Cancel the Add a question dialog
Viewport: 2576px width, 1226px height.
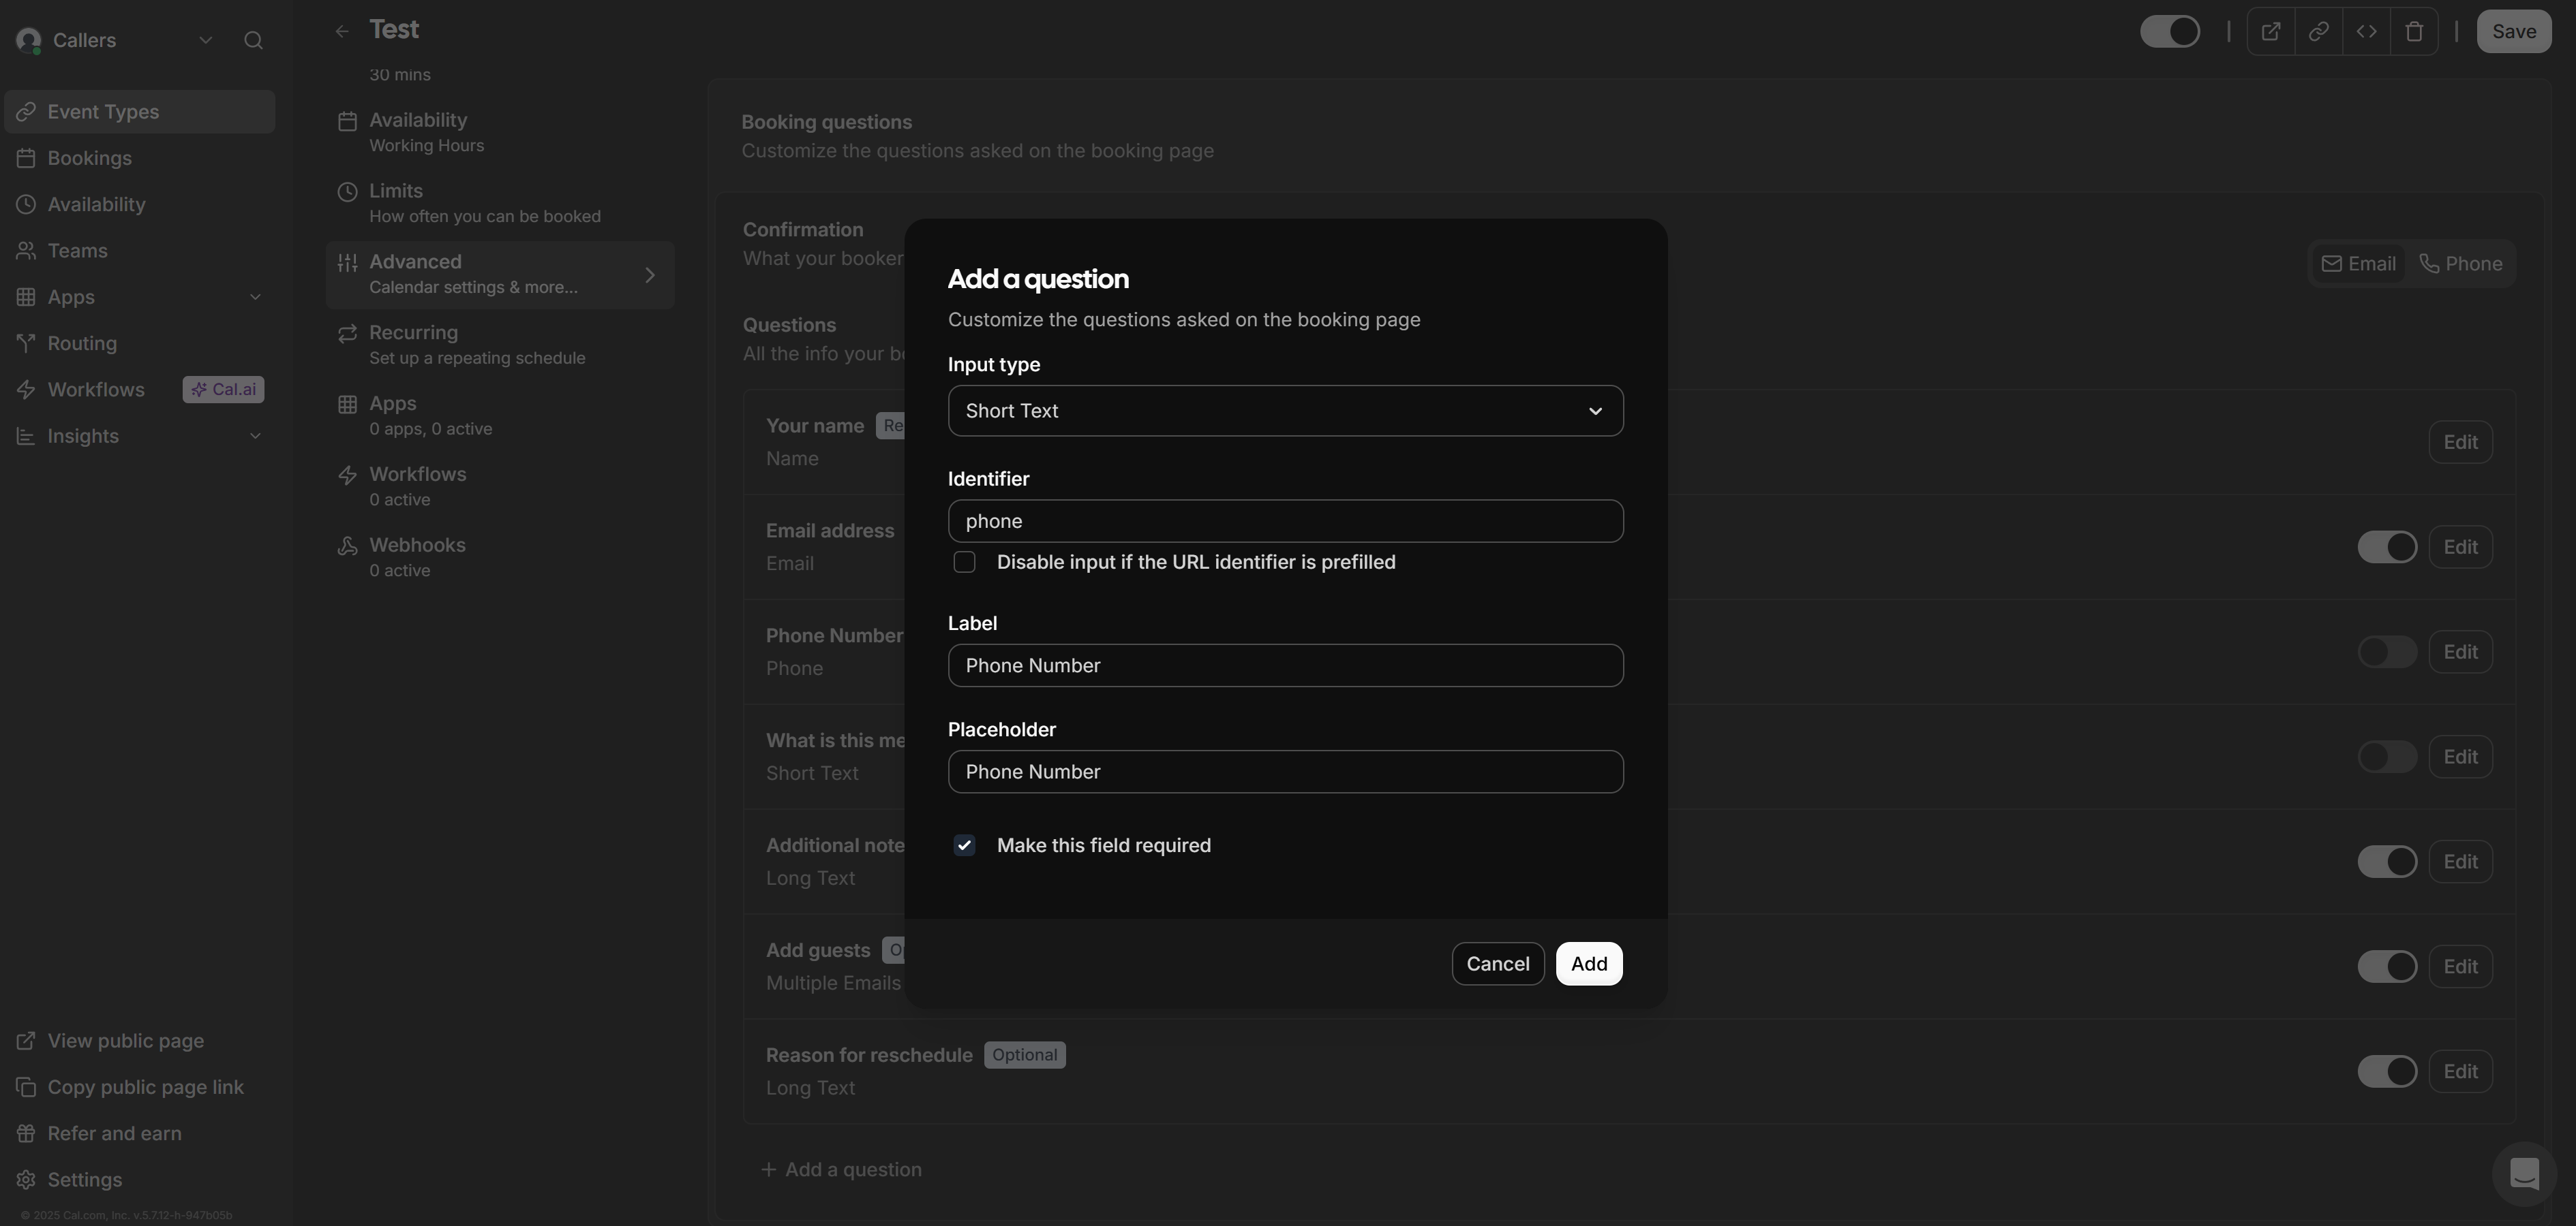[1497, 963]
